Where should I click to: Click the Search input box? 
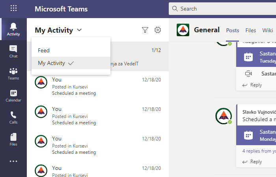pos(225,9)
